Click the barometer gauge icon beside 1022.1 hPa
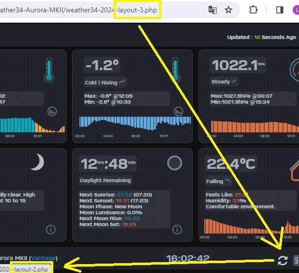The width and height of the screenshot is (299, 273). click(295, 70)
